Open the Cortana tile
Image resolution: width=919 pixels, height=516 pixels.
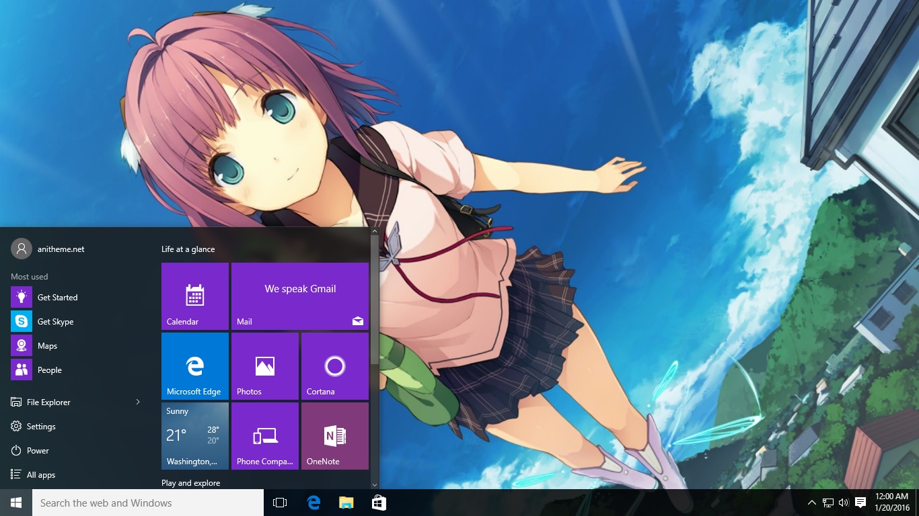point(335,366)
